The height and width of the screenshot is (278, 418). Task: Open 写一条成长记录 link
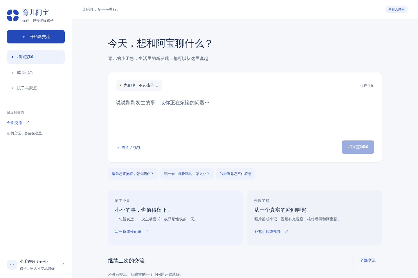tap(132, 232)
